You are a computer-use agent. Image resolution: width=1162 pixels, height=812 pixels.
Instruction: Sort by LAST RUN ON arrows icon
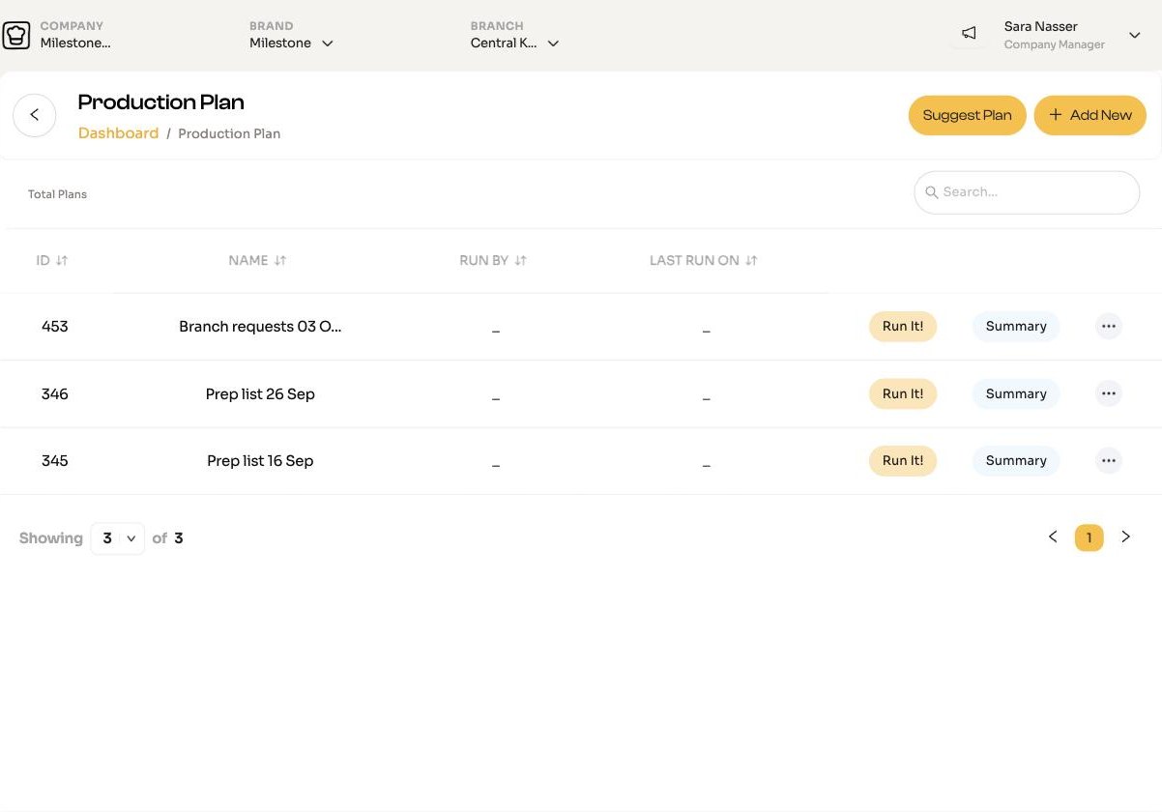(x=751, y=261)
